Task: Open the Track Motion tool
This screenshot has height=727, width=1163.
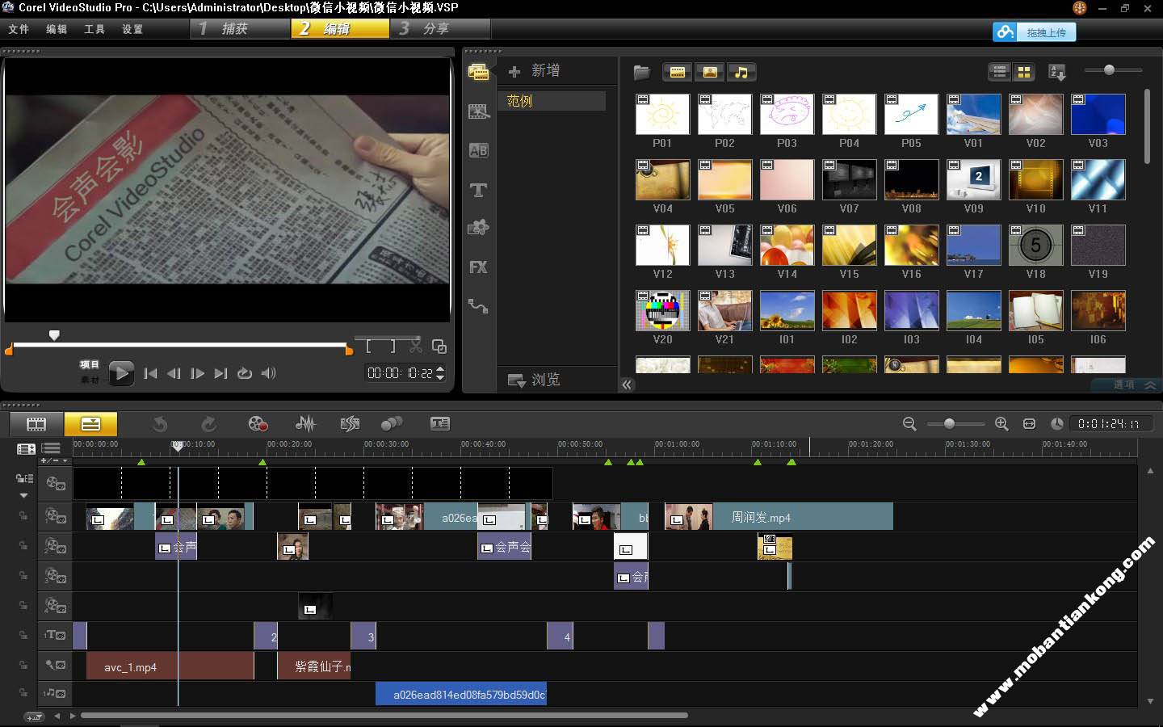Action: coord(392,423)
